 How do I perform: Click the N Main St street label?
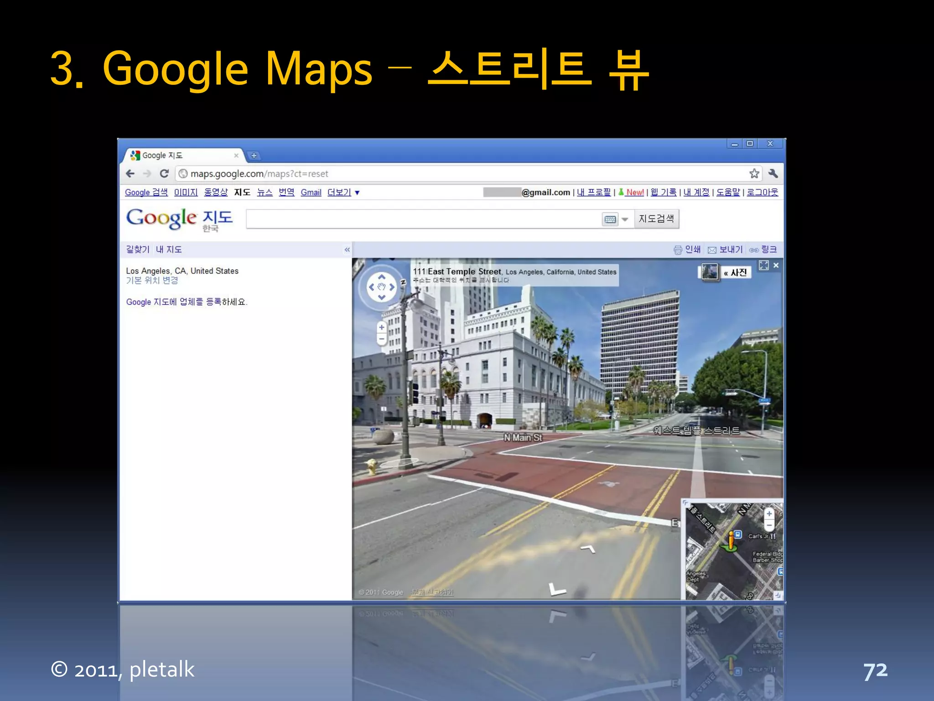click(523, 438)
